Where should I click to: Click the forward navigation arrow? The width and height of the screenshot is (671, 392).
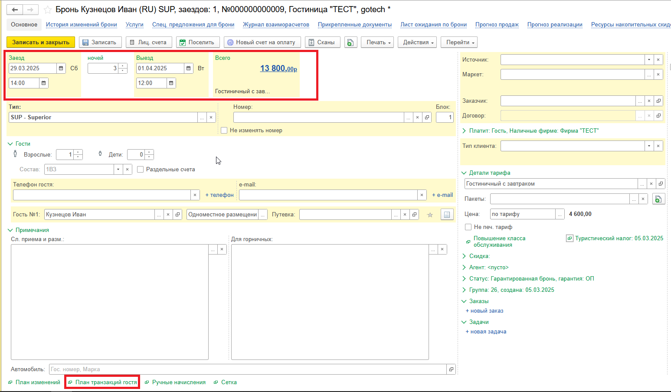pos(30,10)
